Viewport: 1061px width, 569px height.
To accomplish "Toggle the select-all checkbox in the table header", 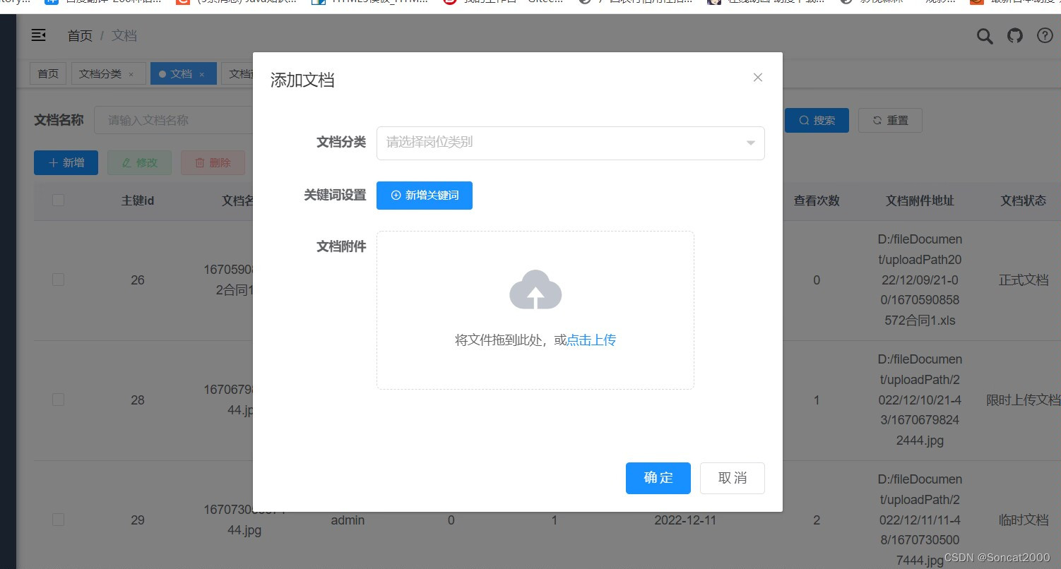I will point(58,200).
